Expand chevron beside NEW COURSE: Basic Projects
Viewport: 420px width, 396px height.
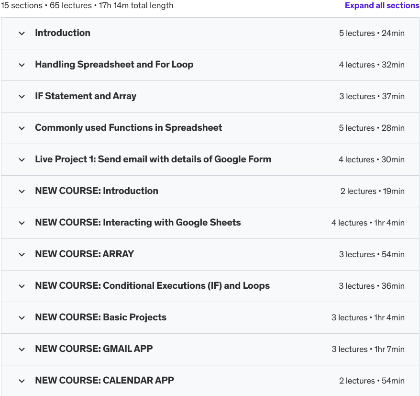click(22, 318)
